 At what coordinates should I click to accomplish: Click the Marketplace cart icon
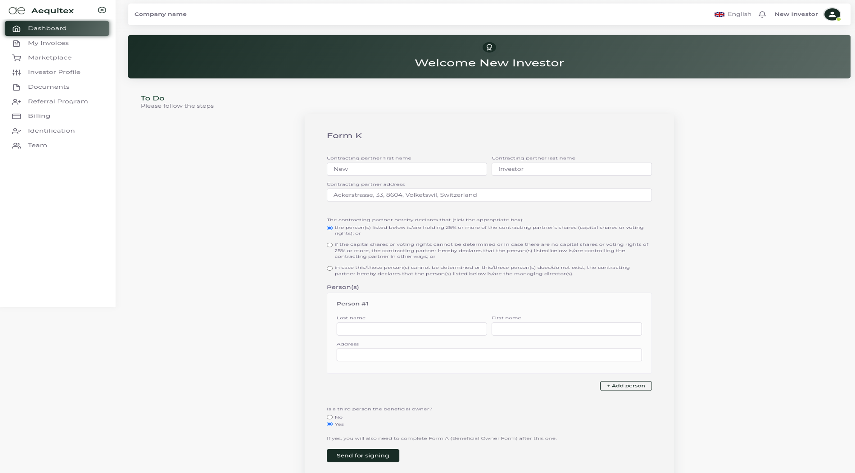(16, 58)
